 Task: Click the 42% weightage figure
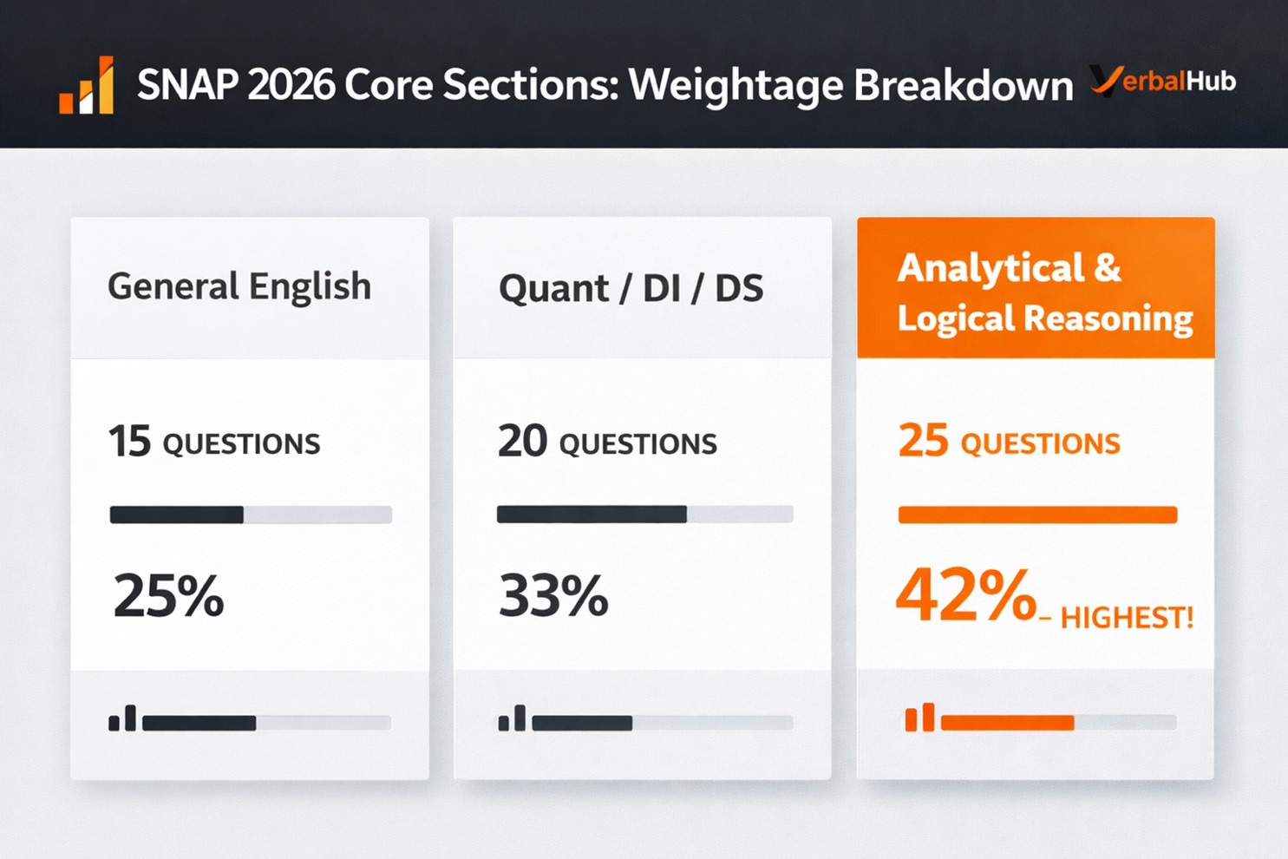click(x=965, y=596)
